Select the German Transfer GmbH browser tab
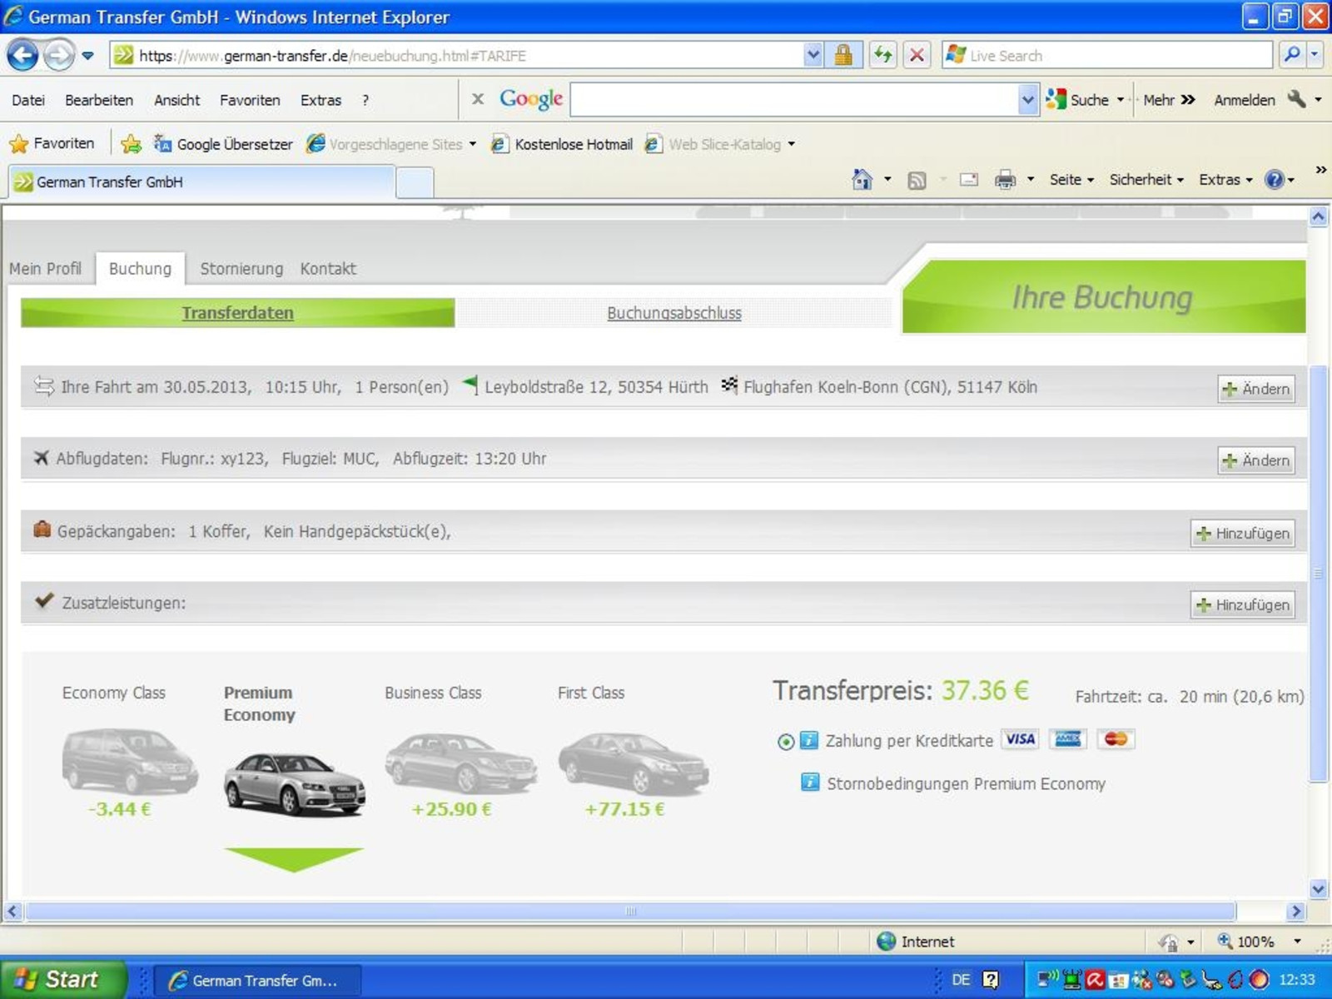The width and height of the screenshot is (1332, 999). tap(200, 181)
